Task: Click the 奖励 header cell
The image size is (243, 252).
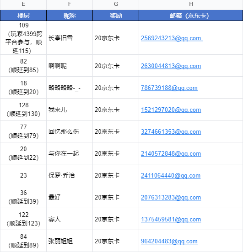Action: click(x=116, y=16)
